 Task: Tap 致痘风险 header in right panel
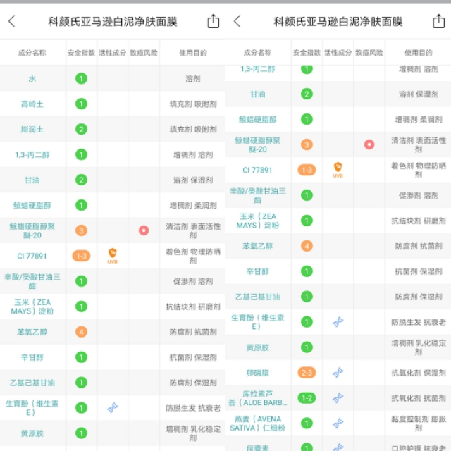click(369, 53)
